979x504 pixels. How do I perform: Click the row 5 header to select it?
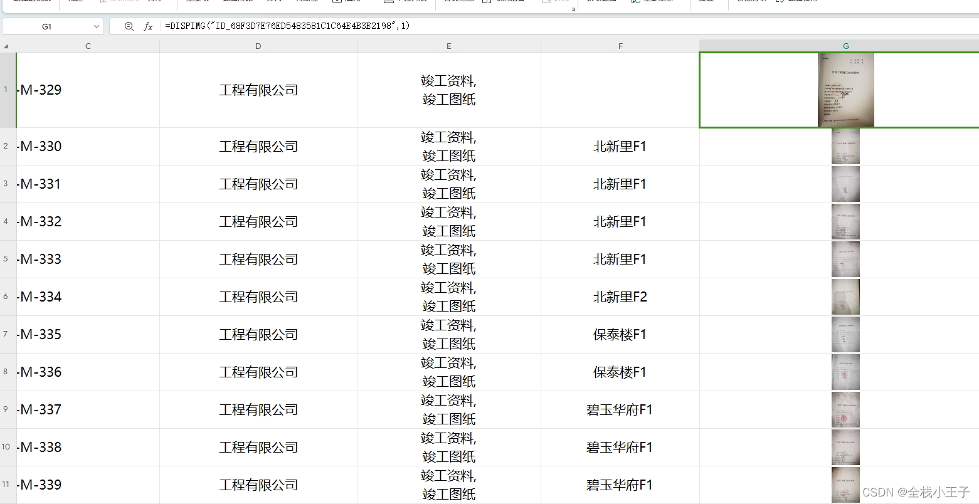click(x=5, y=259)
